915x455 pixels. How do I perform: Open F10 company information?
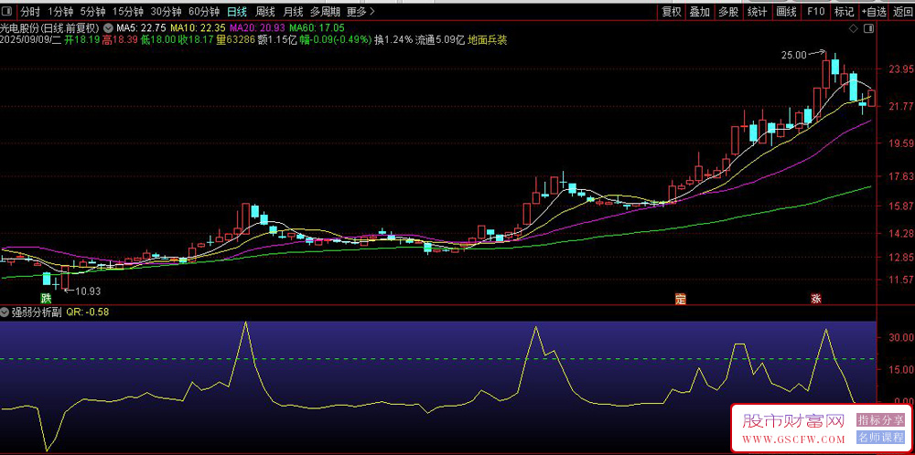click(816, 11)
